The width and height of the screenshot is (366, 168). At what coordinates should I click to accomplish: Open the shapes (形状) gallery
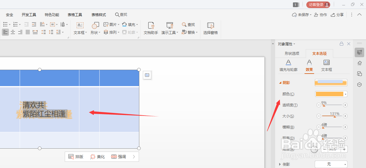95,28
